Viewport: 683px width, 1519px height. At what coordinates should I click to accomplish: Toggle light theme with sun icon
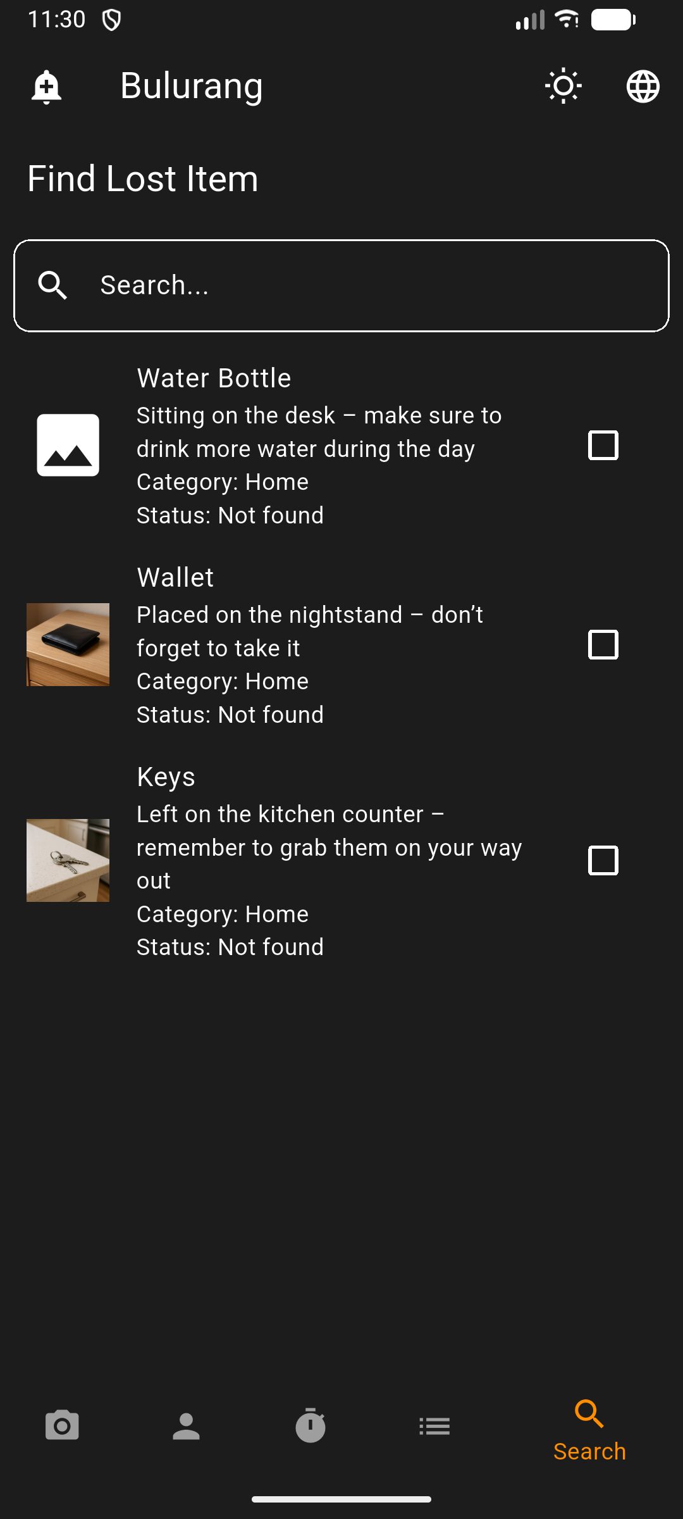pyautogui.click(x=563, y=86)
